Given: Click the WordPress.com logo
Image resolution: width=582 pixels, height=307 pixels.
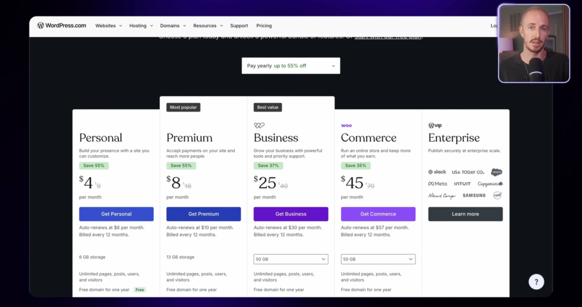Looking at the screenshot, I should [x=61, y=26].
